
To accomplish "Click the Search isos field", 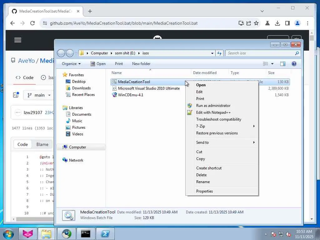I will (x=260, y=53).
